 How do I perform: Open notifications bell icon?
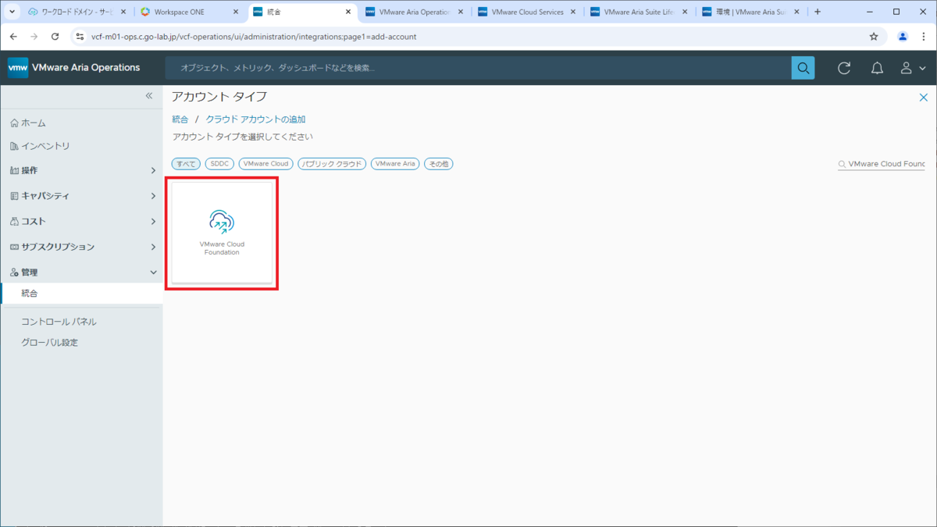(877, 68)
